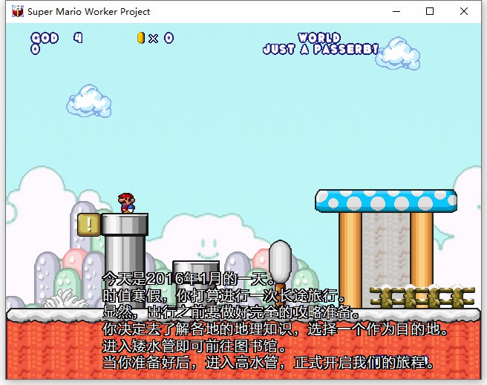Click the white oval tree
The width and height of the screenshot is (487, 385).
[280, 262]
